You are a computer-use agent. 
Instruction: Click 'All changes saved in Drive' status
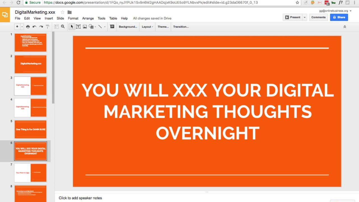coord(152,18)
